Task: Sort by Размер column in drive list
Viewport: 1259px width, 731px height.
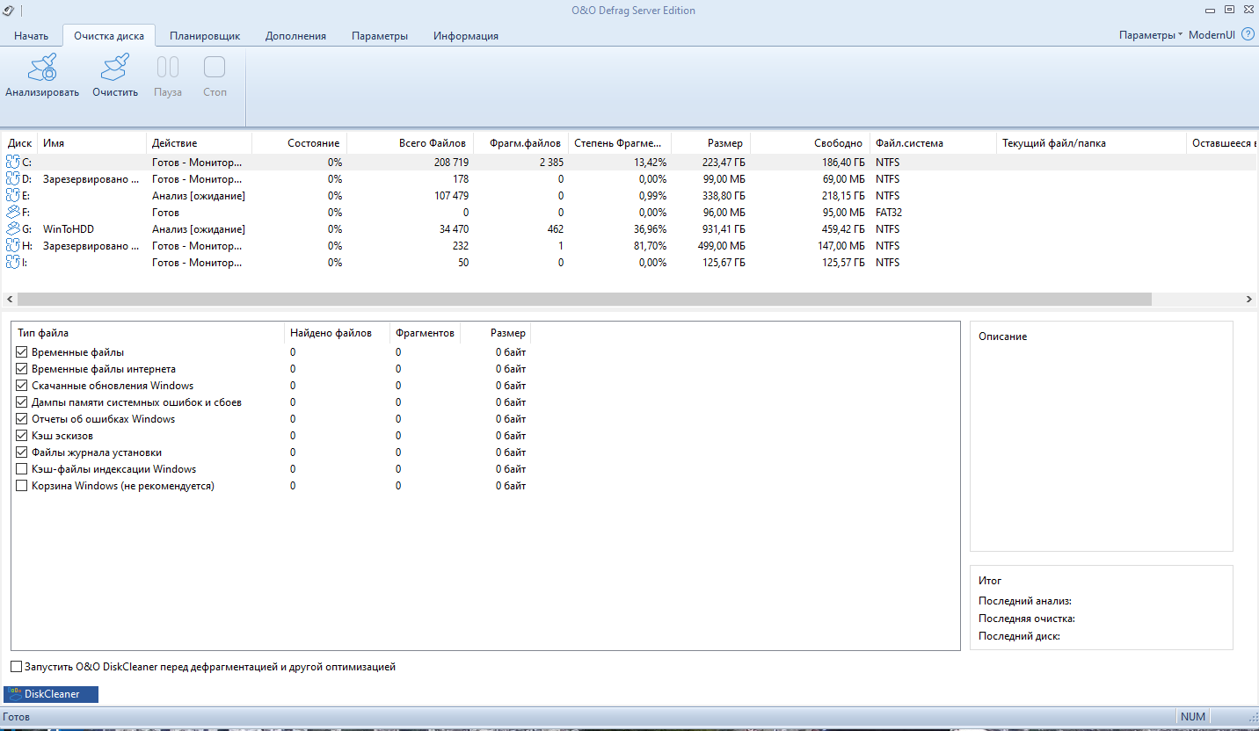Action: pos(710,143)
